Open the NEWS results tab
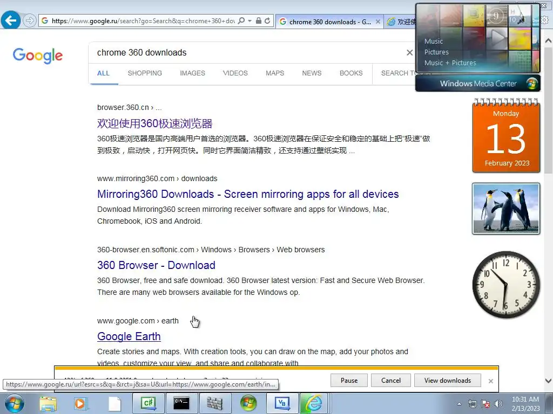 312,73
